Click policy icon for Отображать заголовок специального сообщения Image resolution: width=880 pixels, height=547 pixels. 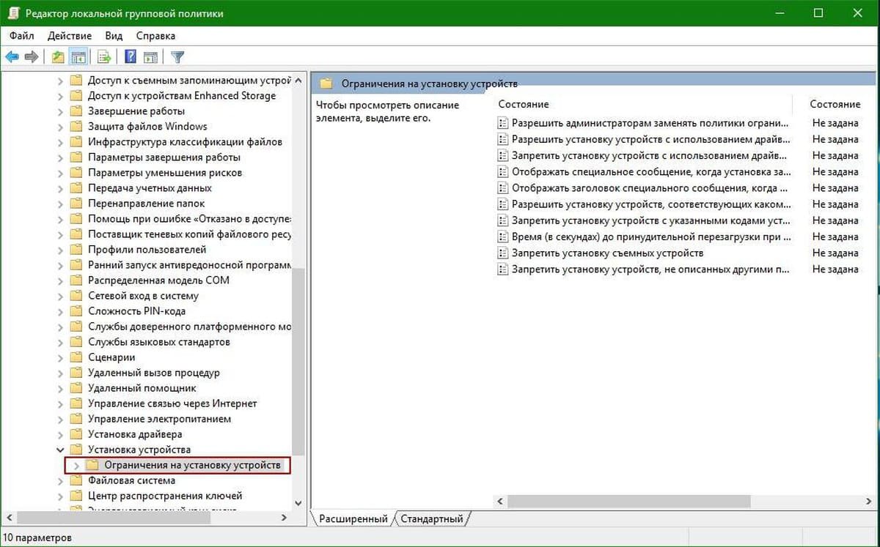click(x=502, y=187)
